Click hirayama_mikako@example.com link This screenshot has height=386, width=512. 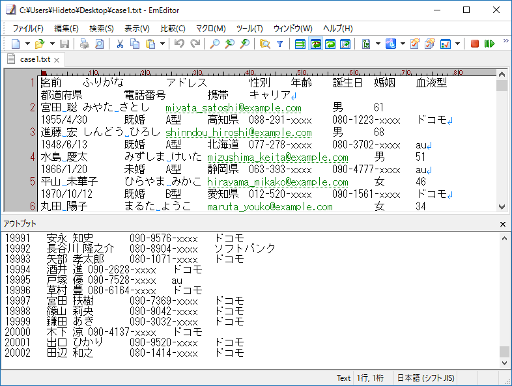tap(278, 182)
